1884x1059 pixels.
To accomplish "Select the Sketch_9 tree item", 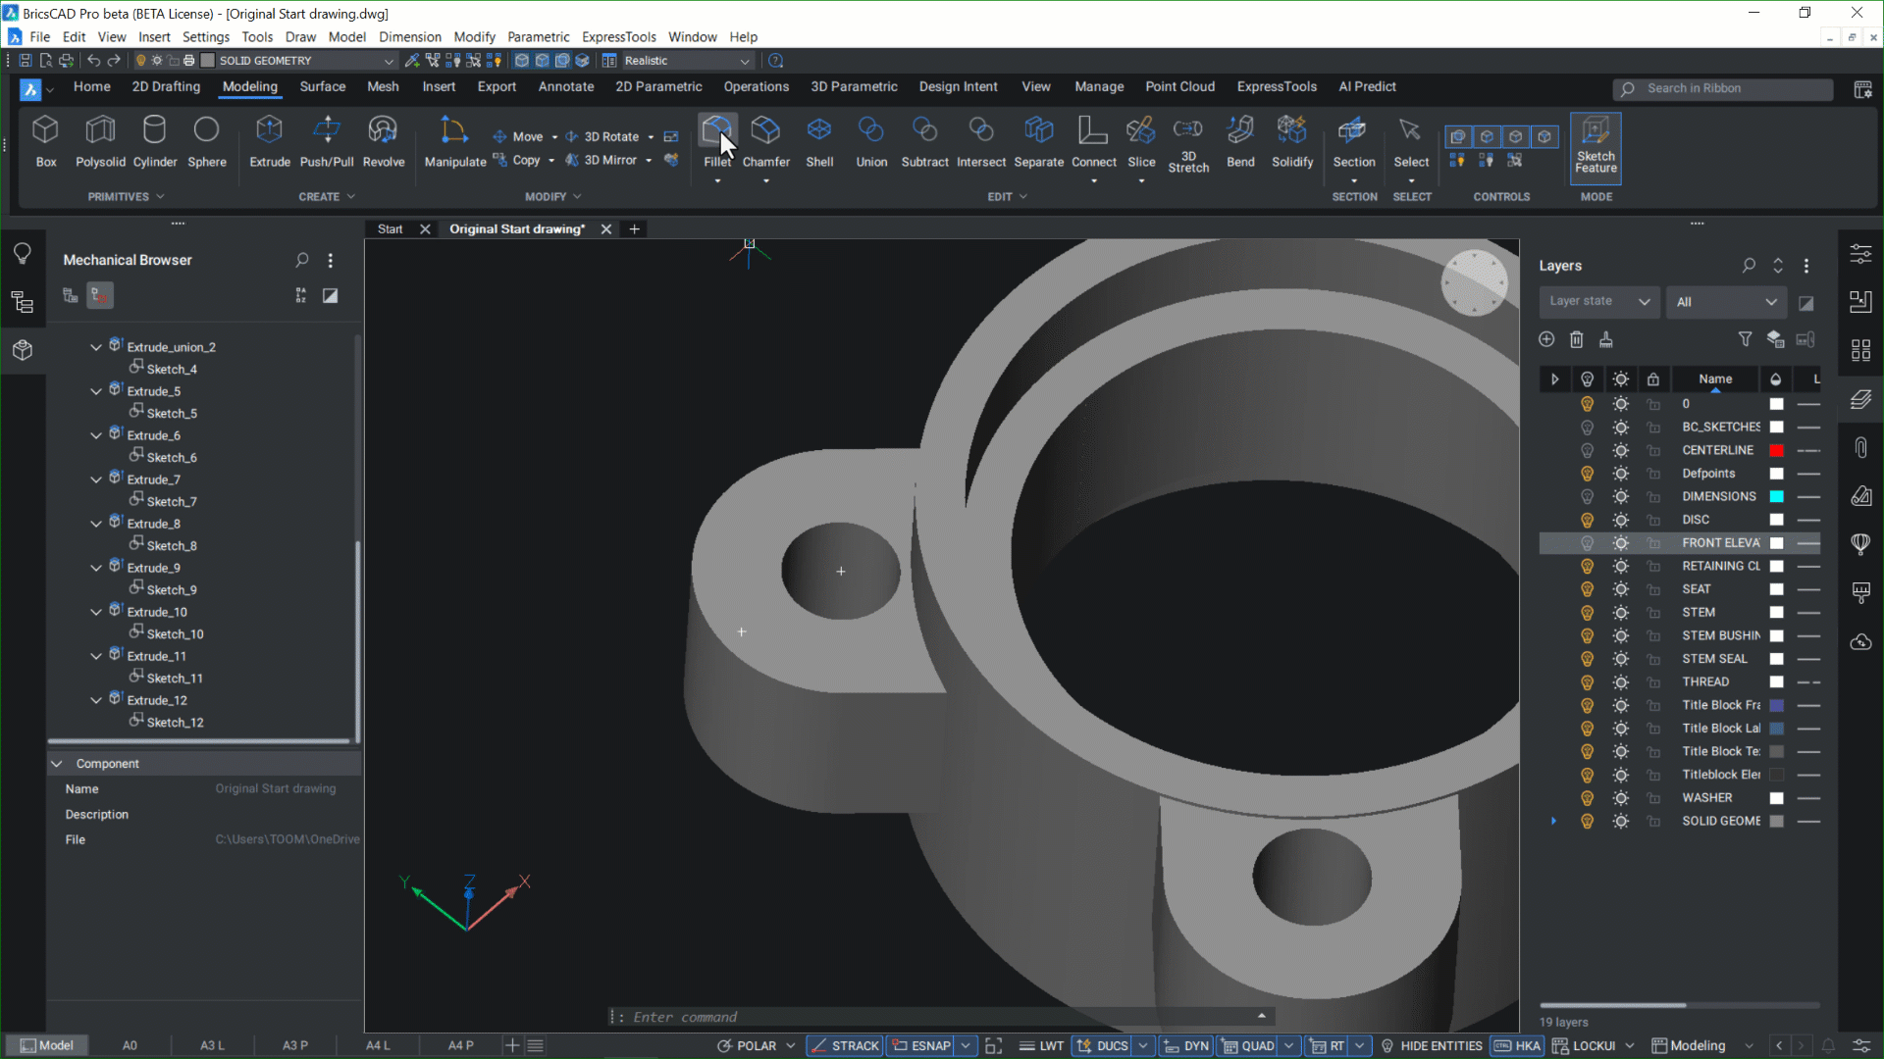I will (173, 589).
